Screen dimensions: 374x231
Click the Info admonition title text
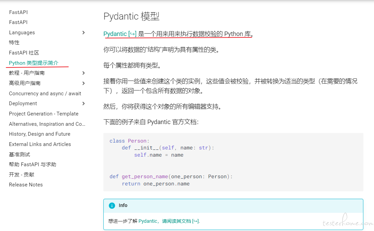tap(123, 205)
